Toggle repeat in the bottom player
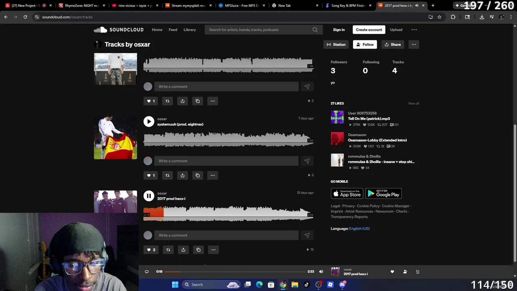 tap(147, 272)
